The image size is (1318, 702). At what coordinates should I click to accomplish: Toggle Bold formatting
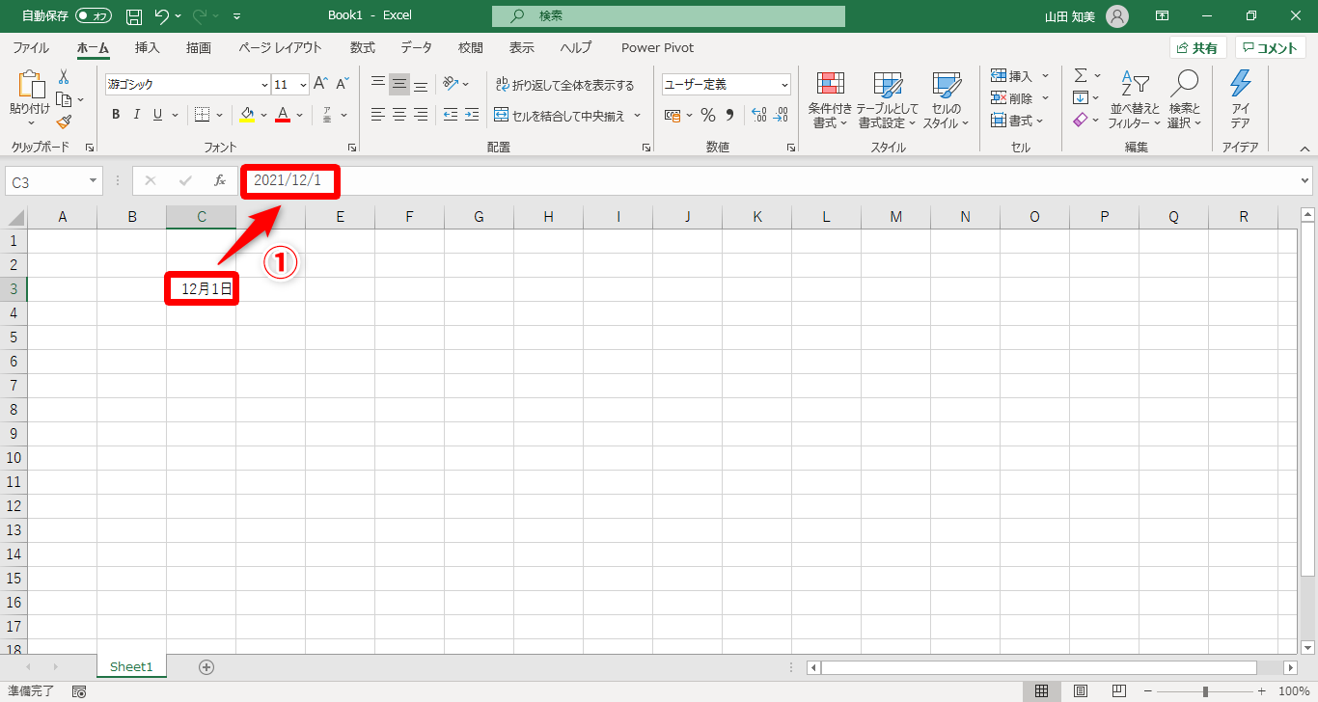pyautogui.click(x=116, y=115)
